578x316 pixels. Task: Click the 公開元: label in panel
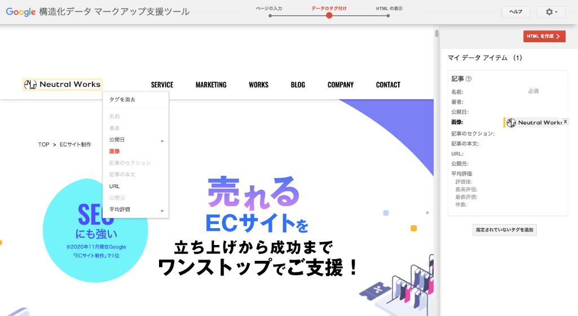point(460,163)
